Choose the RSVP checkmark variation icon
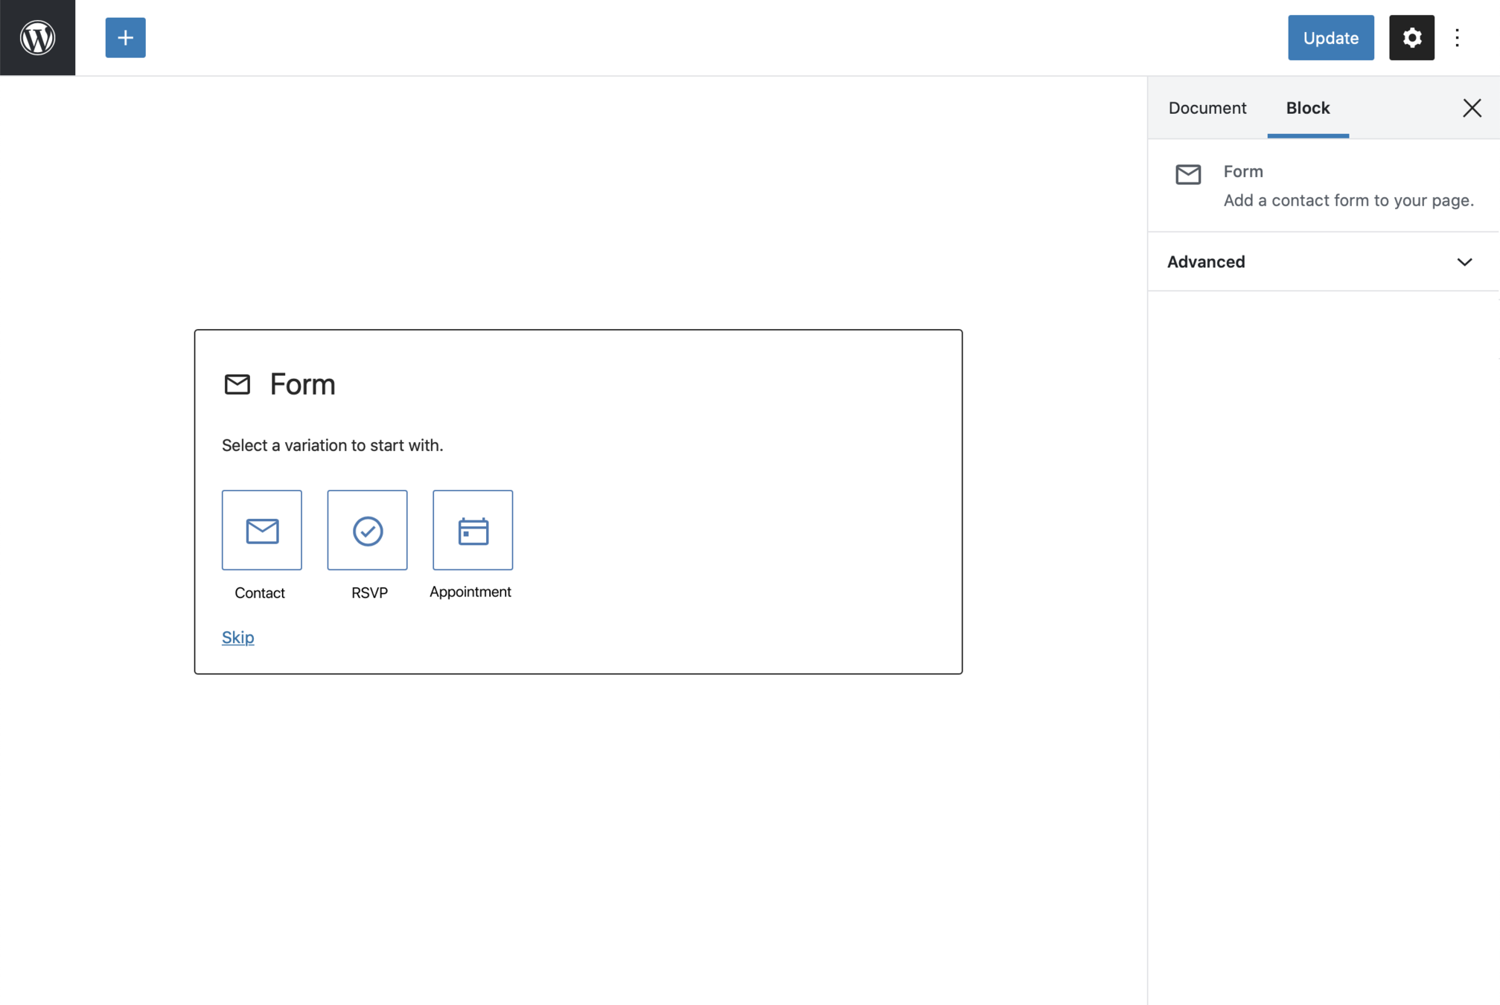This screenshot has width=1500, height=1005. pos(367,530)
